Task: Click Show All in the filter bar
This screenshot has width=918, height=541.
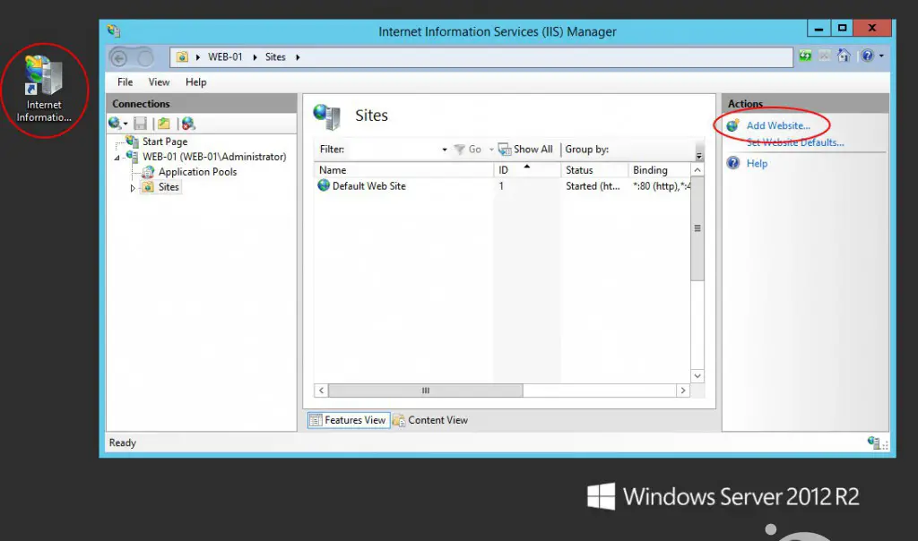Action: pos(525,150)
